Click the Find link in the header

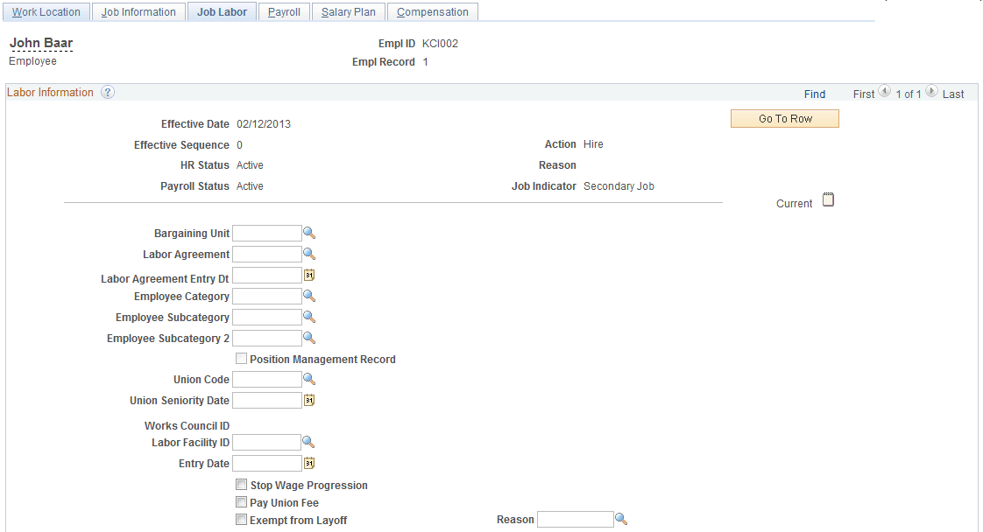815,94
